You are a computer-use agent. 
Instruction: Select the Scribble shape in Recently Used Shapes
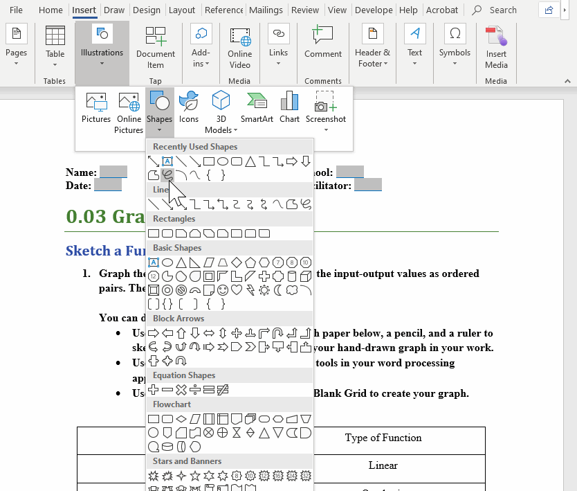(167, 175)
